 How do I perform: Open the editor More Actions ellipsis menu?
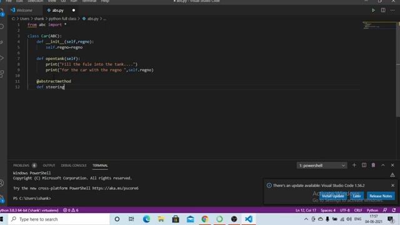point(392,10)
